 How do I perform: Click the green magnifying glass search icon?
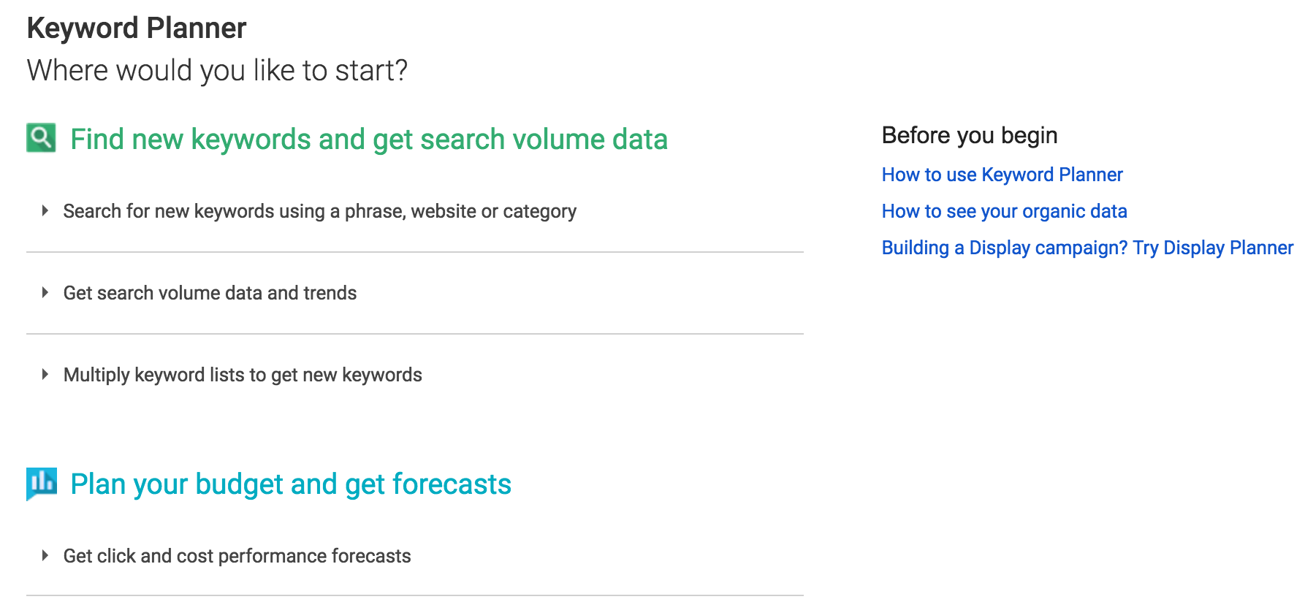click(x=41, y=137)
